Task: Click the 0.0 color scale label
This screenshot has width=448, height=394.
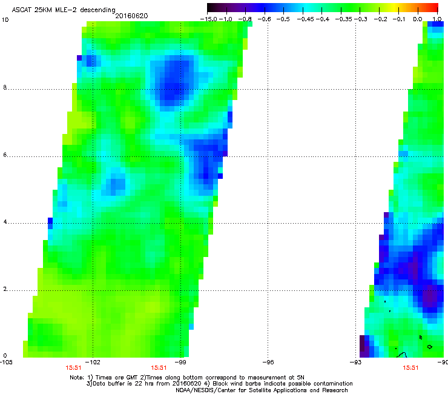Action: [x=418, y=19]
